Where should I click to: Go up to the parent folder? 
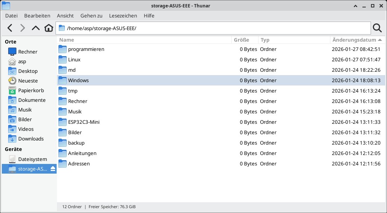(x=35, y=28)
